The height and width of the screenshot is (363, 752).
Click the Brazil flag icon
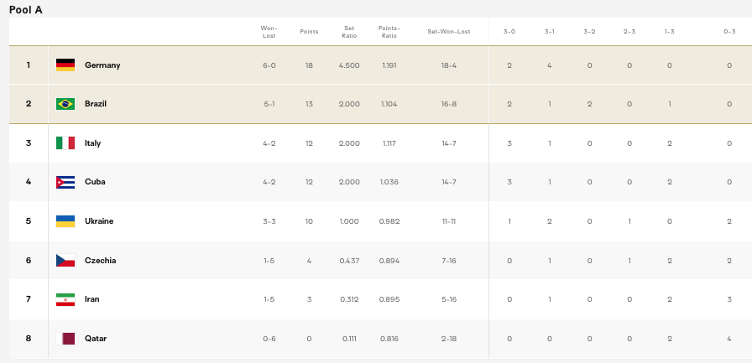point(65,104)
